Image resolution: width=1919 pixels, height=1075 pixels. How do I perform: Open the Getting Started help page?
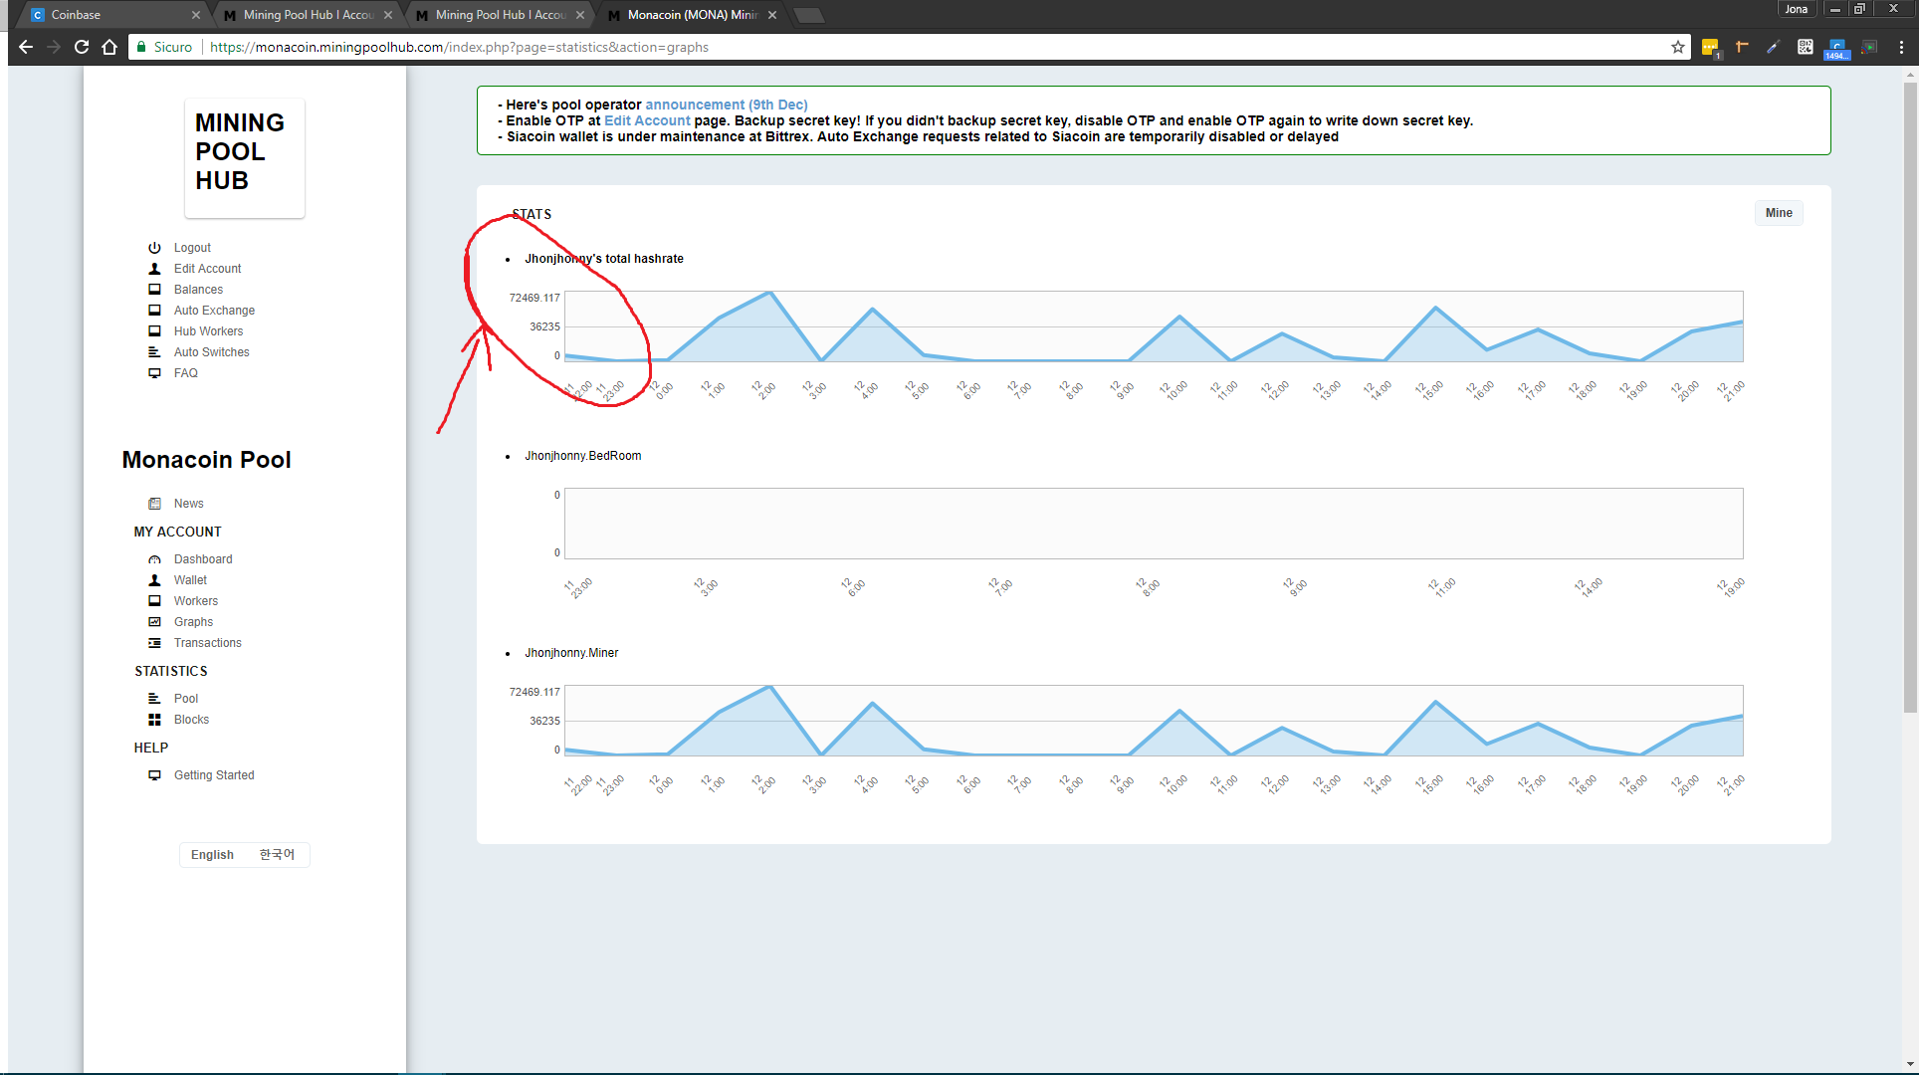click(214, 774)
